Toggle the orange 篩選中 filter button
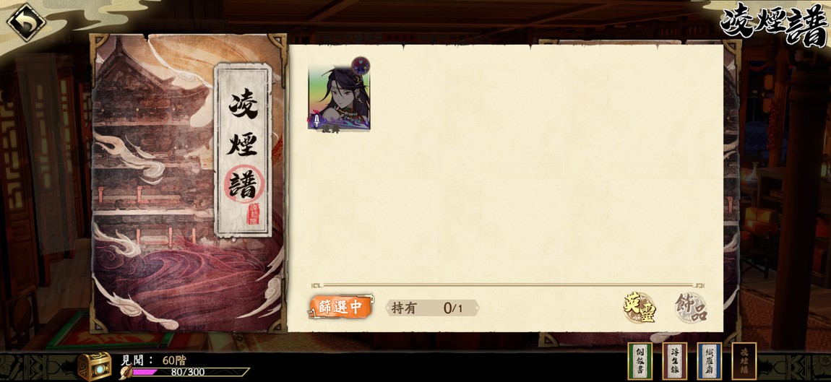 pos(340,307)
